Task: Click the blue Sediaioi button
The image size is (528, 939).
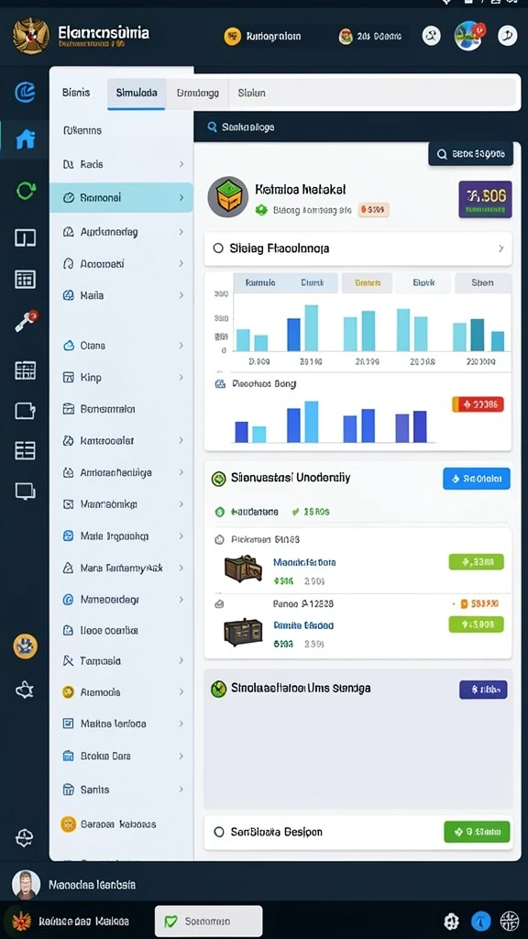Action: [477, 479]
